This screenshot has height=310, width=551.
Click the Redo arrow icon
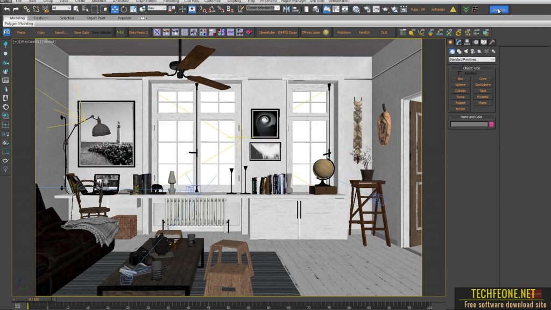coord(16,10)
